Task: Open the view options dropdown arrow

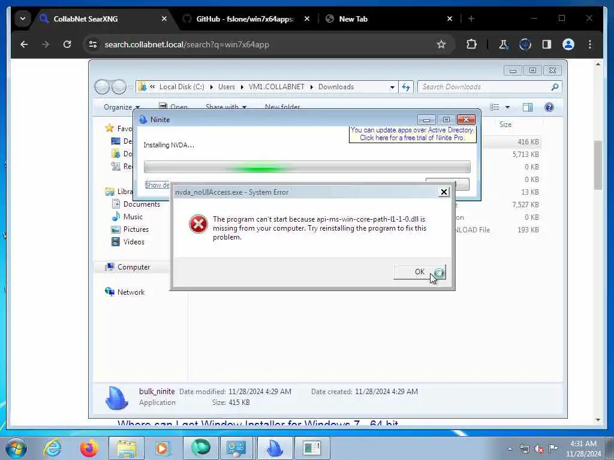Action: click(507, 107)
